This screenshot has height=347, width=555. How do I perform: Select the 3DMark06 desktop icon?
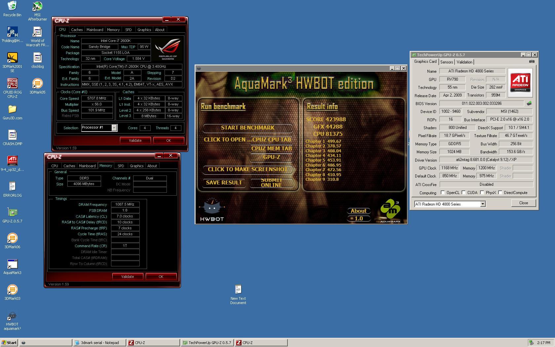tap(12, 241)
